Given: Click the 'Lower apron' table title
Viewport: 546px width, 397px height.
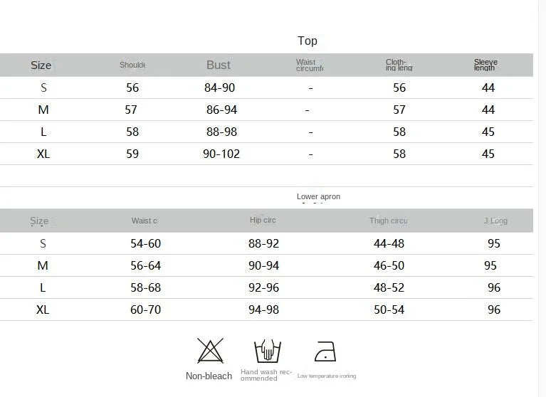Looking at the screenshot, I should 318,196.
